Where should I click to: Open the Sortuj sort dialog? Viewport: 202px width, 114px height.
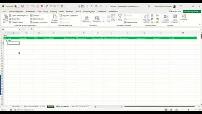click(x=113, y=18)
